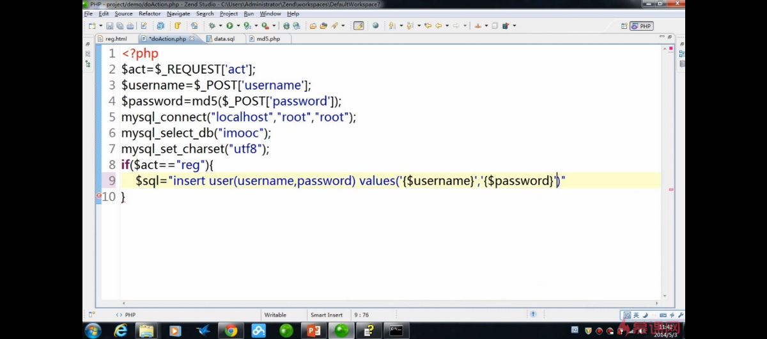Click the error marker on line 10
Viewport: 767px width, 339px height.
98,196
